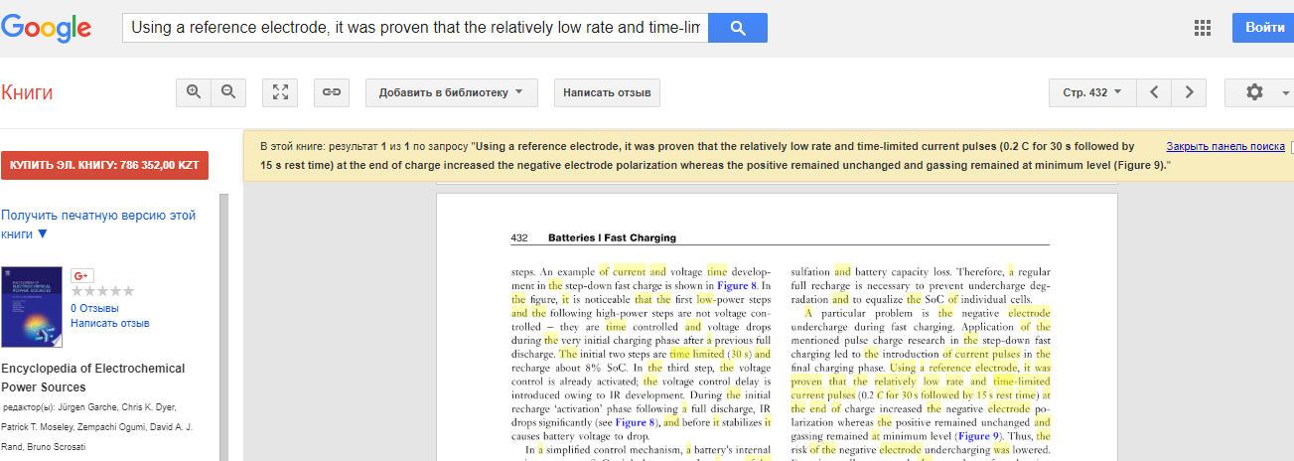Go to previous page arrow
The height and width of the screenshot is (461, 1294).
click(1154, 92)
